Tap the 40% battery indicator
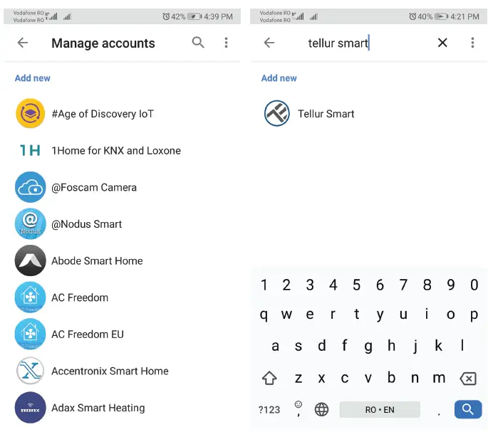Image resolution: width=488 pixels, height=432 pixels. (432, 16)
